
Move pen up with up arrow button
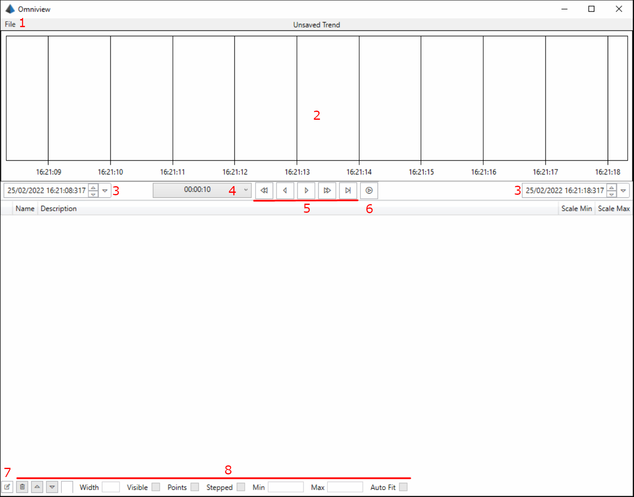point(37,487)
